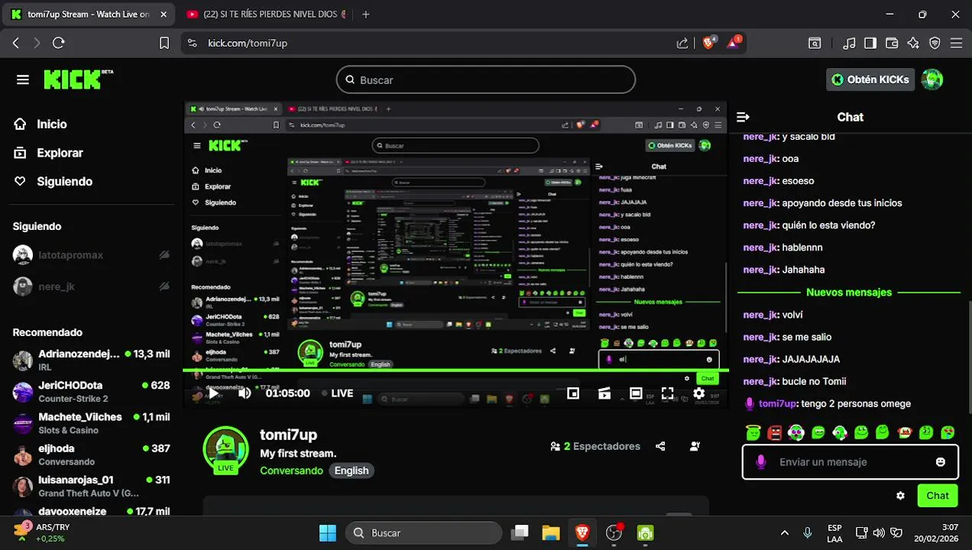Open Leo AI sparkle icon
The width and height of the screenshot is (972, 550).
913,44
